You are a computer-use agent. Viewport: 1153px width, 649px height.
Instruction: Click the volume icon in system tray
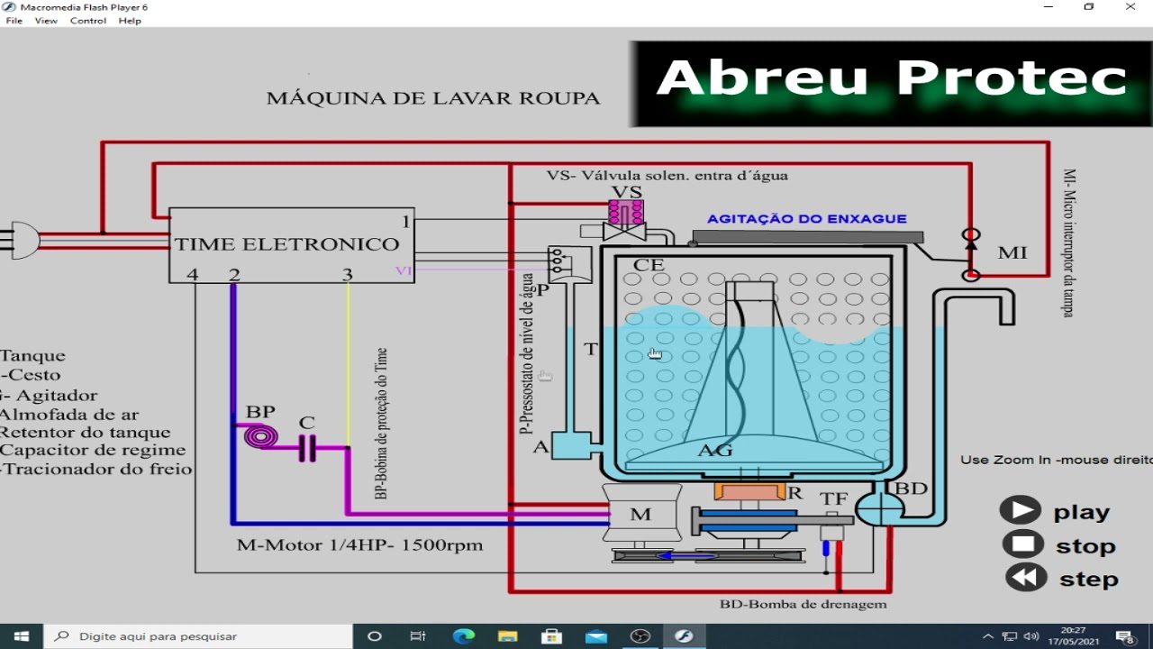[x=1031, y=636]
